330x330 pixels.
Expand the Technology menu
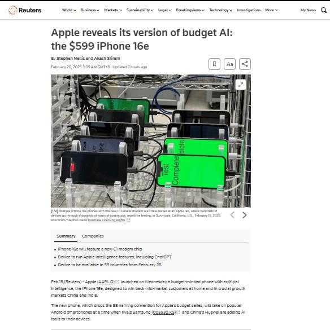(220, 10)
